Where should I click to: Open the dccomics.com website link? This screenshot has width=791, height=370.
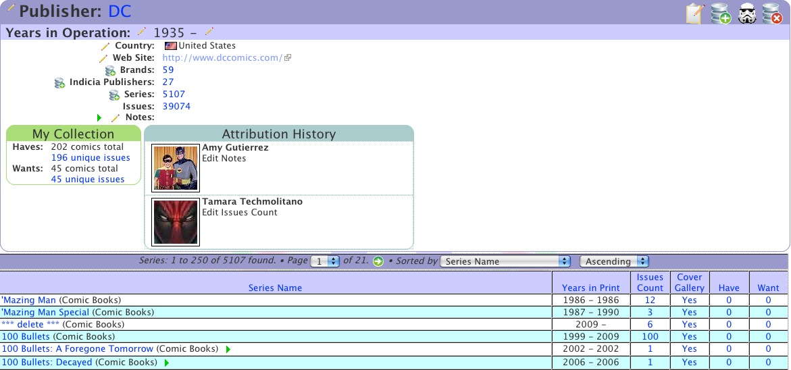pos(222,58)
